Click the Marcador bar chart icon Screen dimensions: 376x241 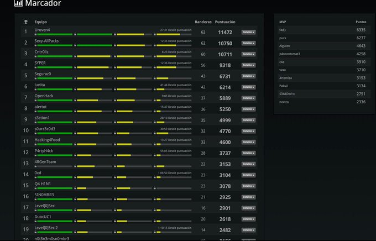pos(18,4)
